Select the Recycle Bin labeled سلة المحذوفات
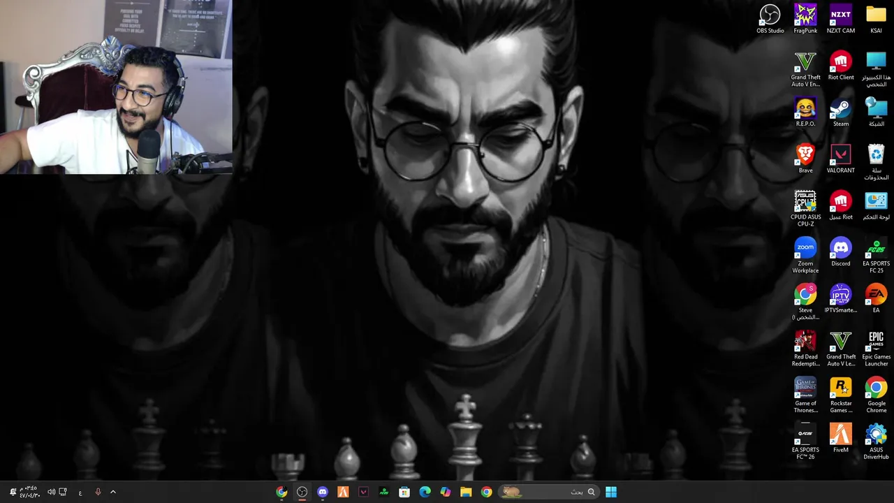894x503 pixels. [x=876, y=162]
